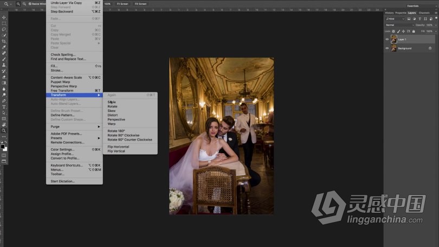Select the Move tool
This screenshot has width=439, height=247.
pyautogui.click(x=4, y=17)
